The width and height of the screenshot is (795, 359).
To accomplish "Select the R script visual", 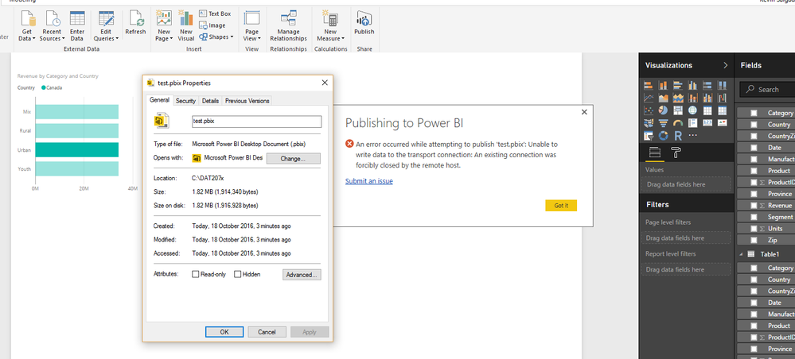I will click(678, 136).
